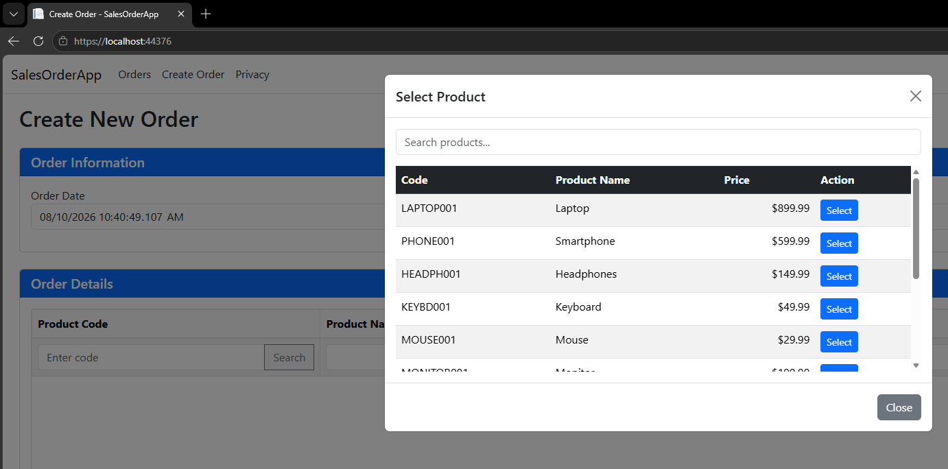Open the Orders nav link

tap(134, 75)
